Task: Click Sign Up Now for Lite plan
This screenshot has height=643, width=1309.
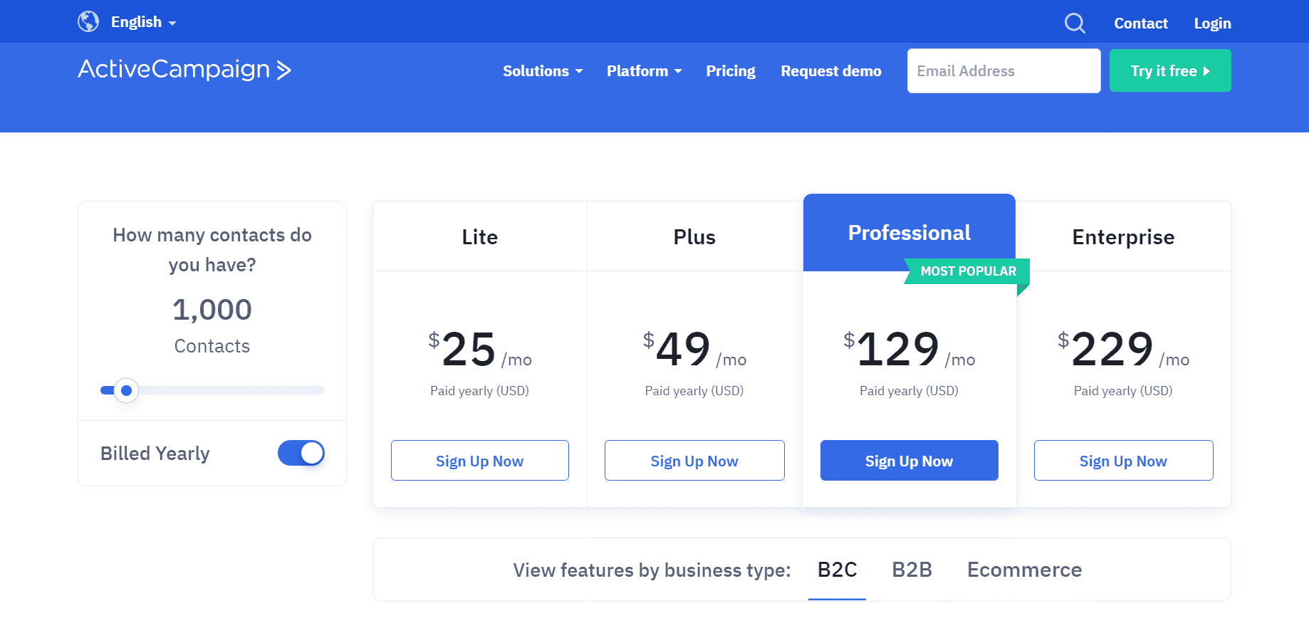Action: [480, 461]
